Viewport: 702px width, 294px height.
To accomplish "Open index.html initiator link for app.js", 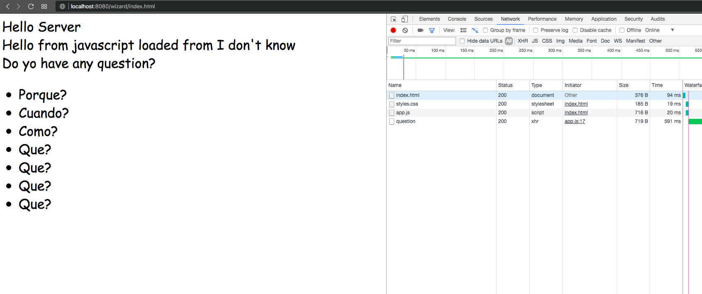I will (576, 113).
